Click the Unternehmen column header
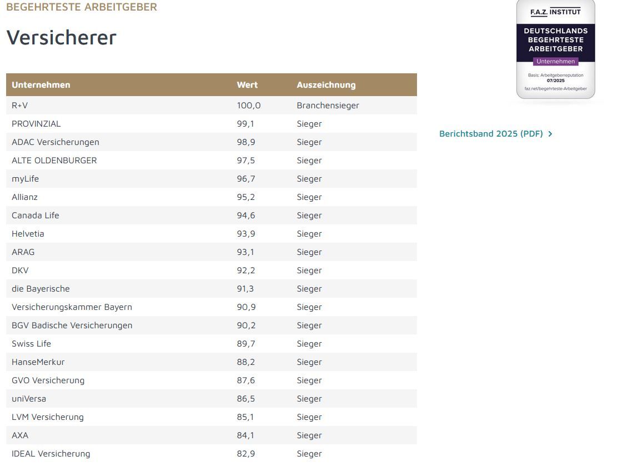This screenshot has width=643, height=466. (41, 85)
